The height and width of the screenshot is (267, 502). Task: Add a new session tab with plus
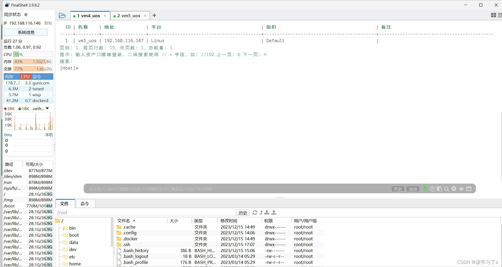(x=154, y=15)
